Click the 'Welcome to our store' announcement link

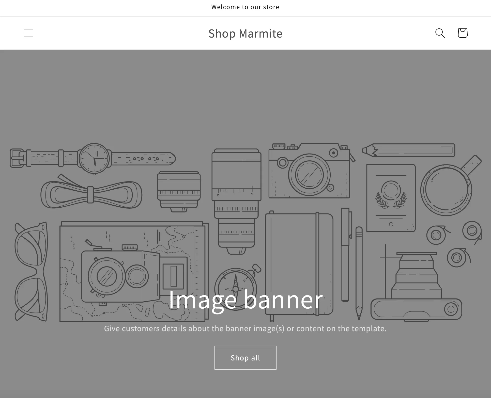[245, 7]
